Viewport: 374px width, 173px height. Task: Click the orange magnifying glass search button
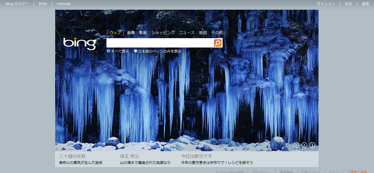click(x=218, y=43)
